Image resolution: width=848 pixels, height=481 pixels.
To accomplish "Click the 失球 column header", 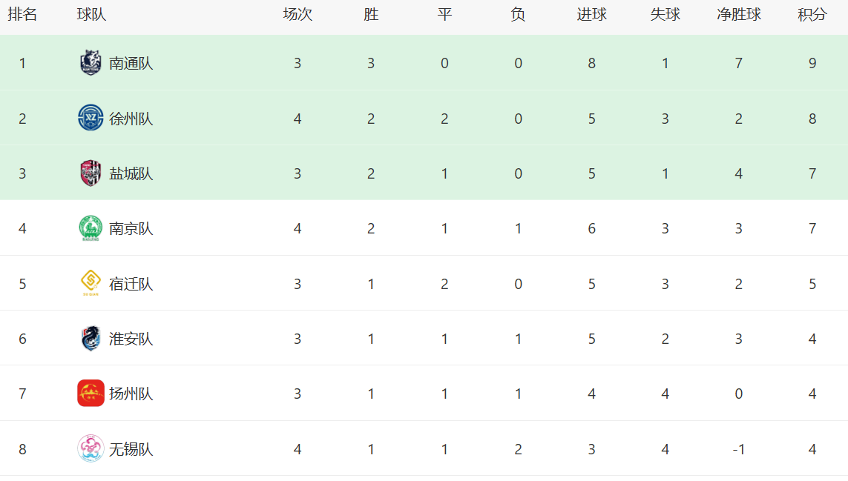I will point(665,15).
